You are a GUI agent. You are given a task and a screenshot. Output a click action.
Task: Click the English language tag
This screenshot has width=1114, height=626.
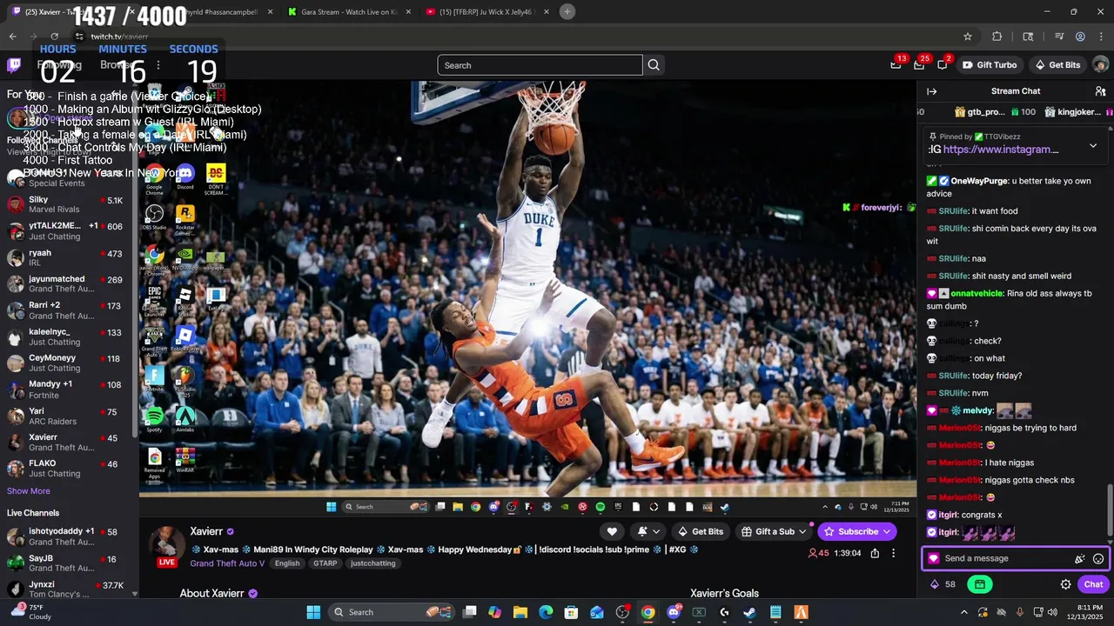pyautogui.click(x=287, y=563)
